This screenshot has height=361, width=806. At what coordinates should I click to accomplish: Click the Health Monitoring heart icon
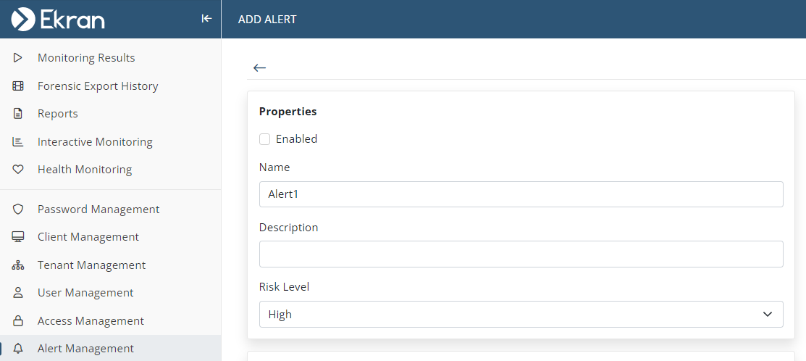click(18, 170)
